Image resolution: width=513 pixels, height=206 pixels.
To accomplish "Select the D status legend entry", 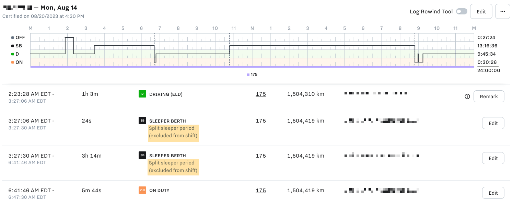I will (x=15, y=54).
